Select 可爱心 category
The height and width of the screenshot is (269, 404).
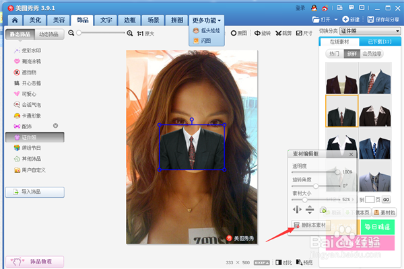pos(25,94)
